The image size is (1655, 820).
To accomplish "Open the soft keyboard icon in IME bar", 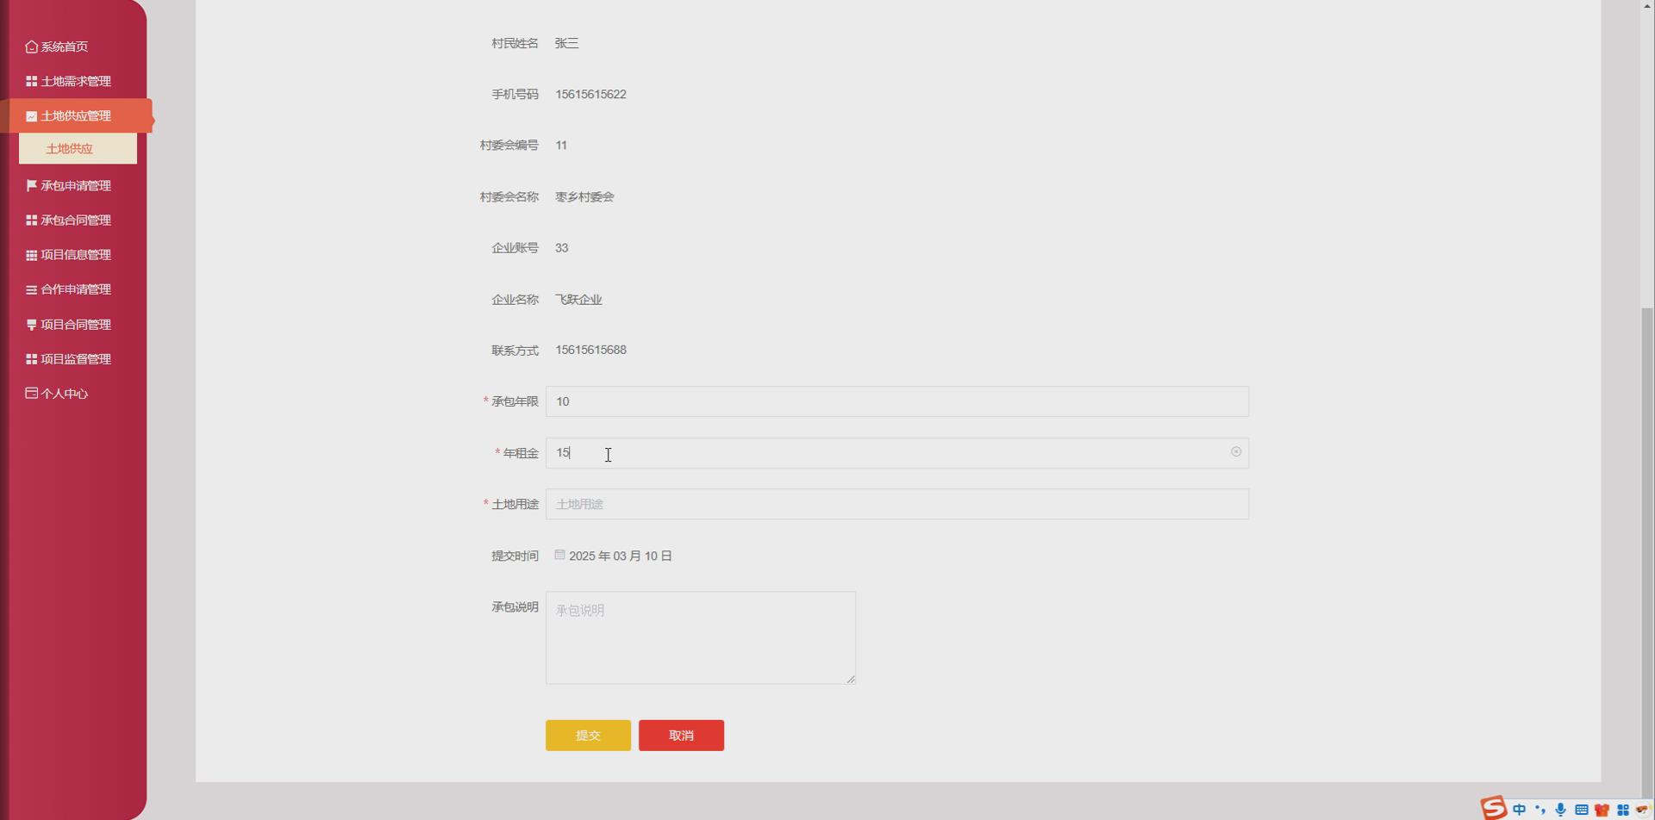I will click(x=1582, y=810).
